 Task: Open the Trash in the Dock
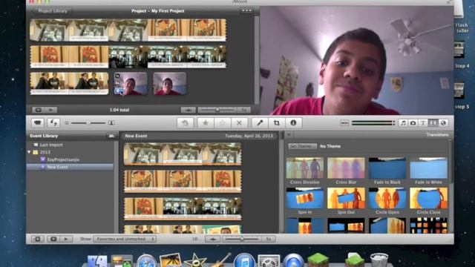point(379,260)
